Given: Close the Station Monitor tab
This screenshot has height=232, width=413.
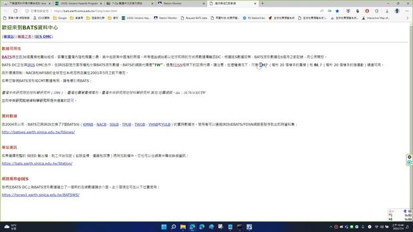Looking at the screenshot, I should point(204,3).
